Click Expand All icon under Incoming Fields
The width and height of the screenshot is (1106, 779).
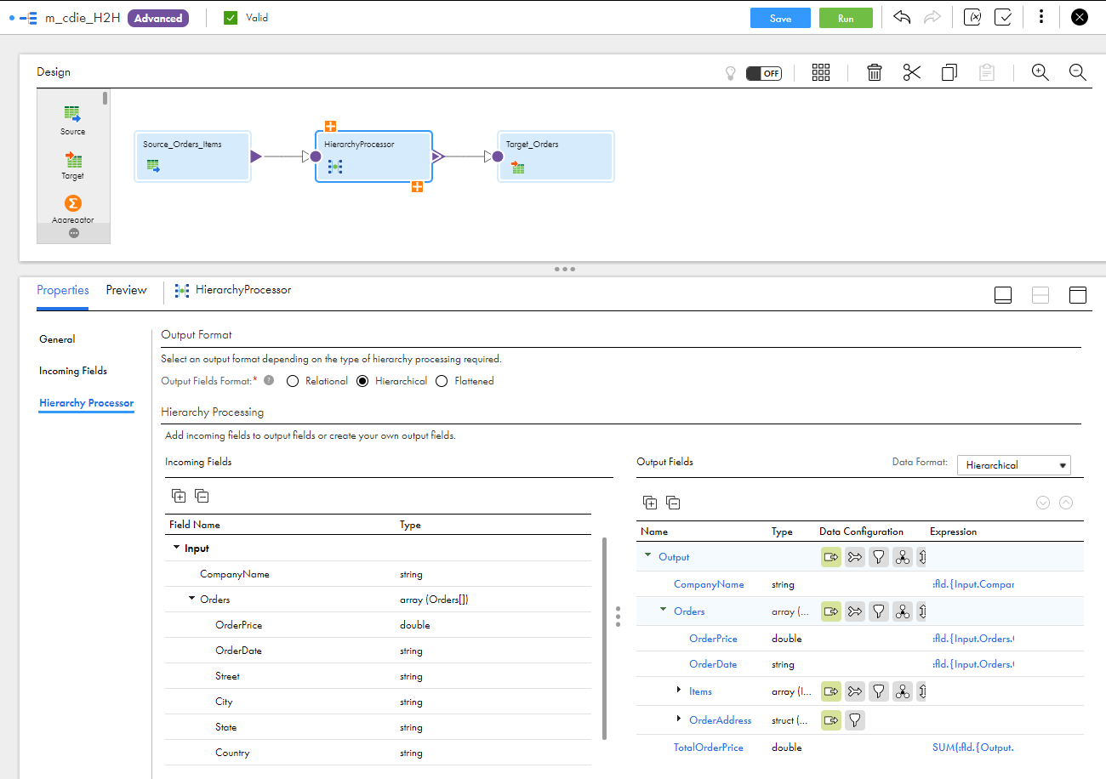[x=179, y=496]
